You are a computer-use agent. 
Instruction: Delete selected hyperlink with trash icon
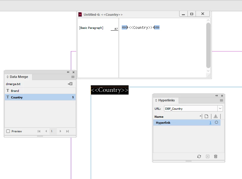(216, 156)
